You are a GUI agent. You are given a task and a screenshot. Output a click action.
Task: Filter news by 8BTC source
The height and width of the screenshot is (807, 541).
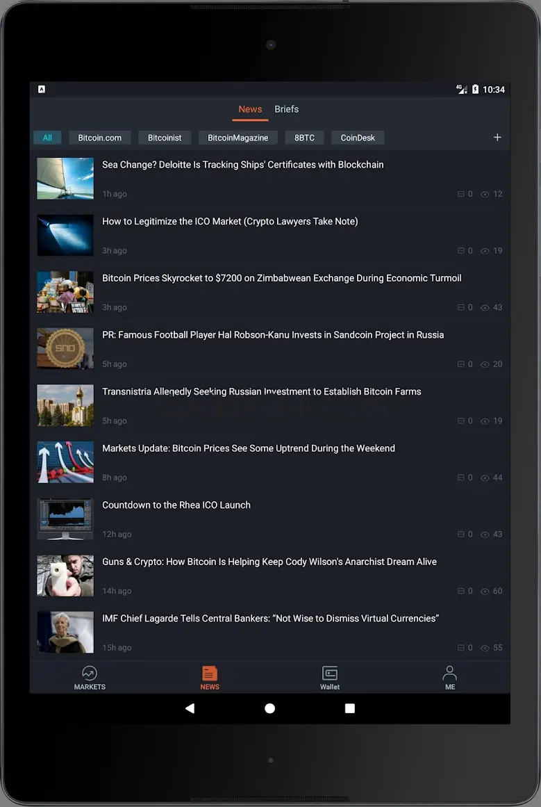click(x=304, y=138)
